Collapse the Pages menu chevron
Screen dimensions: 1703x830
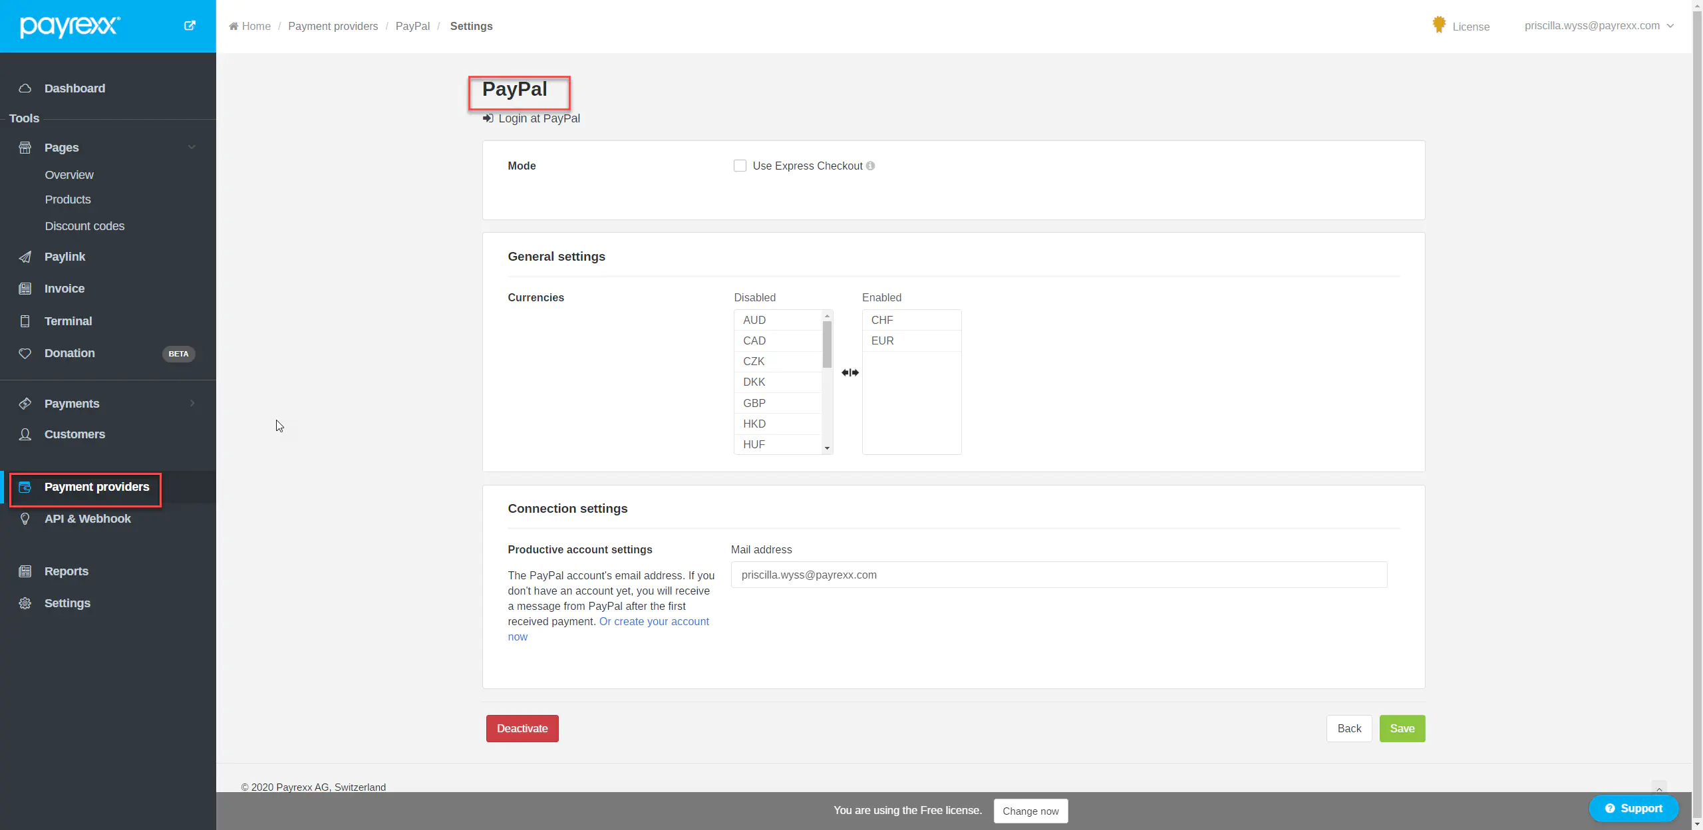coord(192,148)
